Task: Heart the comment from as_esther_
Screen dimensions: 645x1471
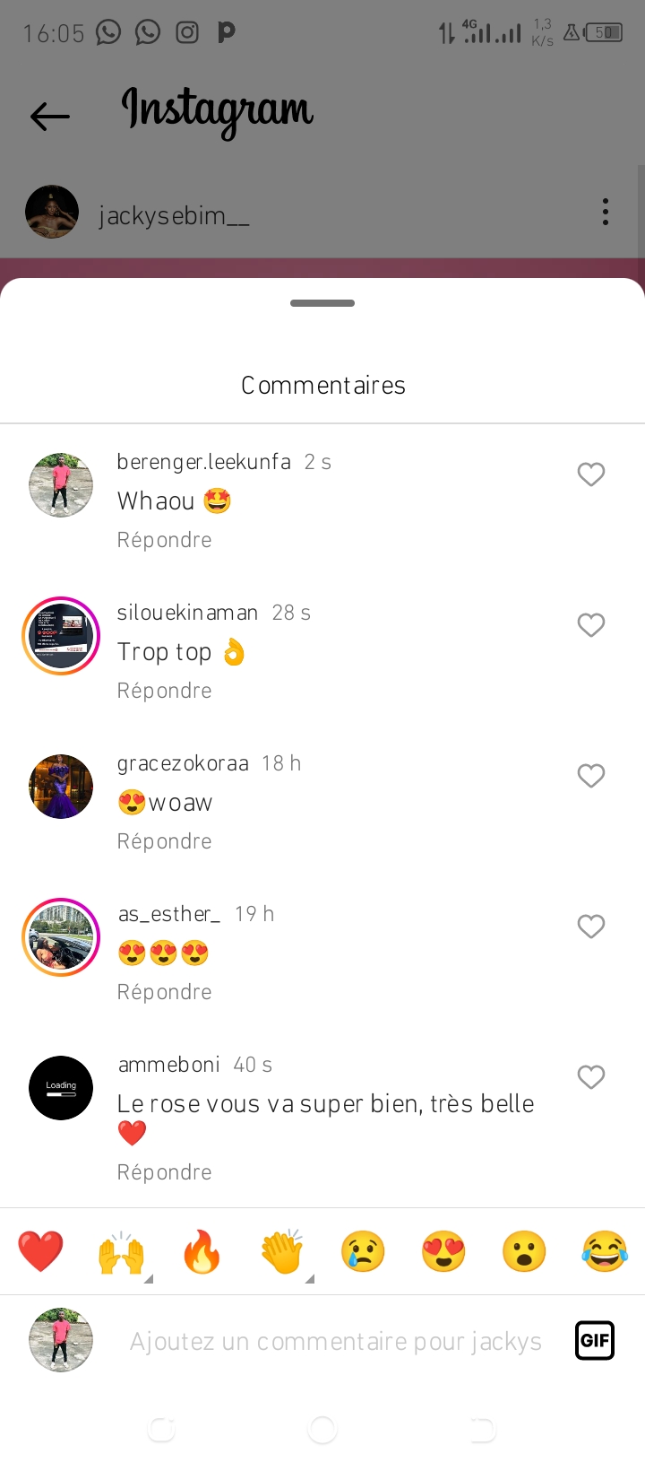Action: tap(591, 927)
